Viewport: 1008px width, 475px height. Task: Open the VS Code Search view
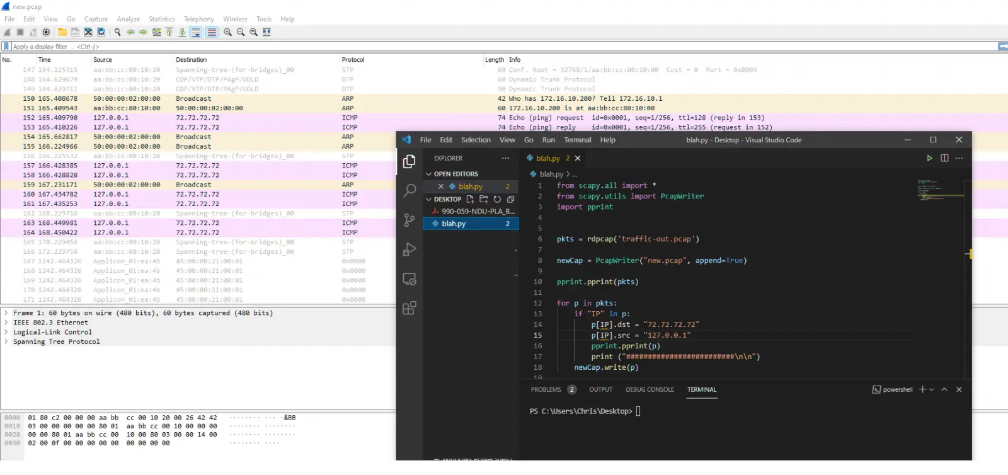tap(409, 190)
